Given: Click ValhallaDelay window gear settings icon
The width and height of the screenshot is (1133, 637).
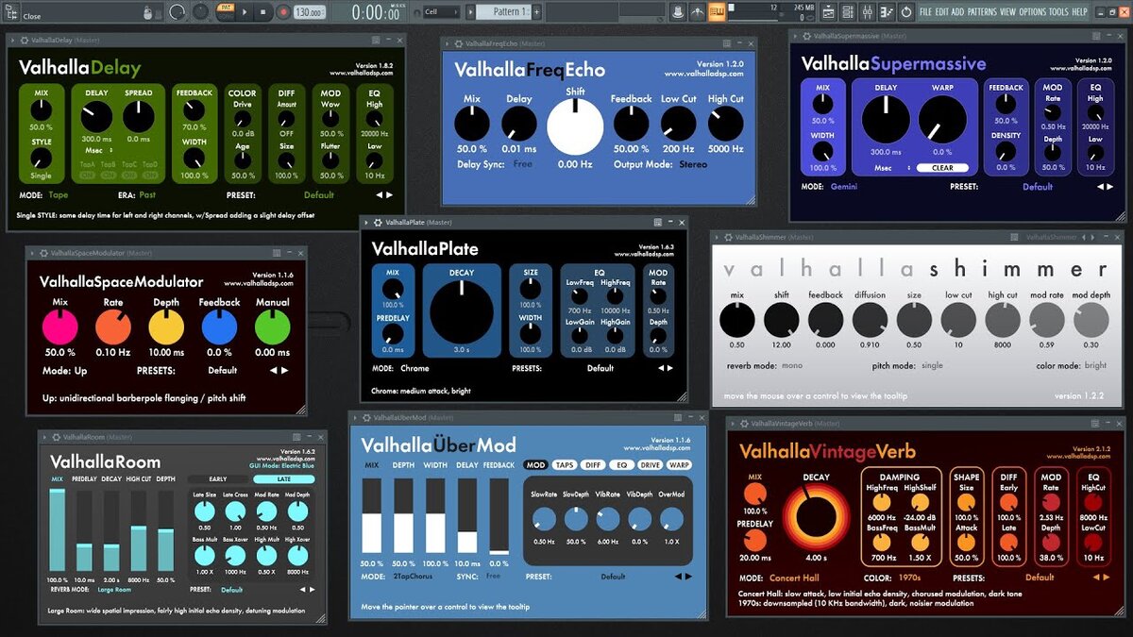Looking at the screenshot, I should click(25, 41).
